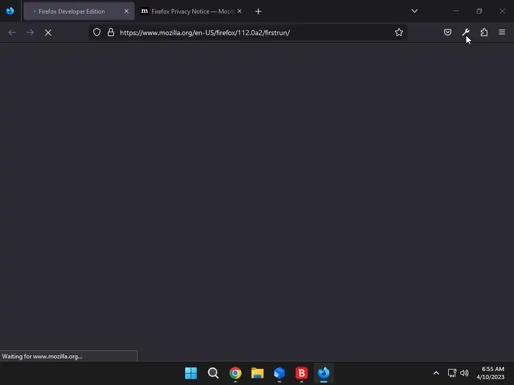Screen dimensions: 514x385
Task: Go back one page
Action: point(12,33)
